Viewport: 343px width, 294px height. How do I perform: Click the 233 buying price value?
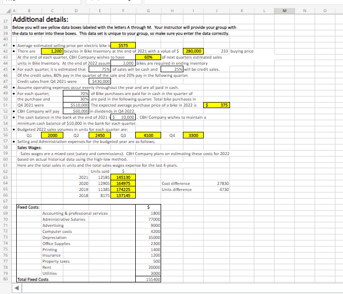point(224,51)
